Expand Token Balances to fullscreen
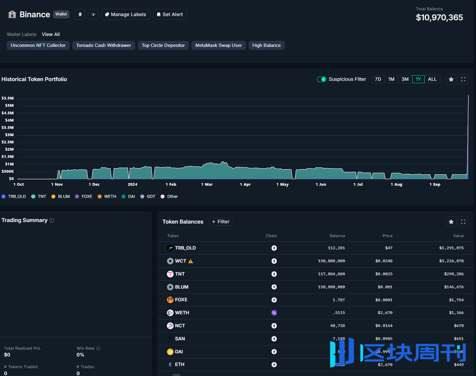The height and width of the screenshot is (376, 476). click(463, 222)
